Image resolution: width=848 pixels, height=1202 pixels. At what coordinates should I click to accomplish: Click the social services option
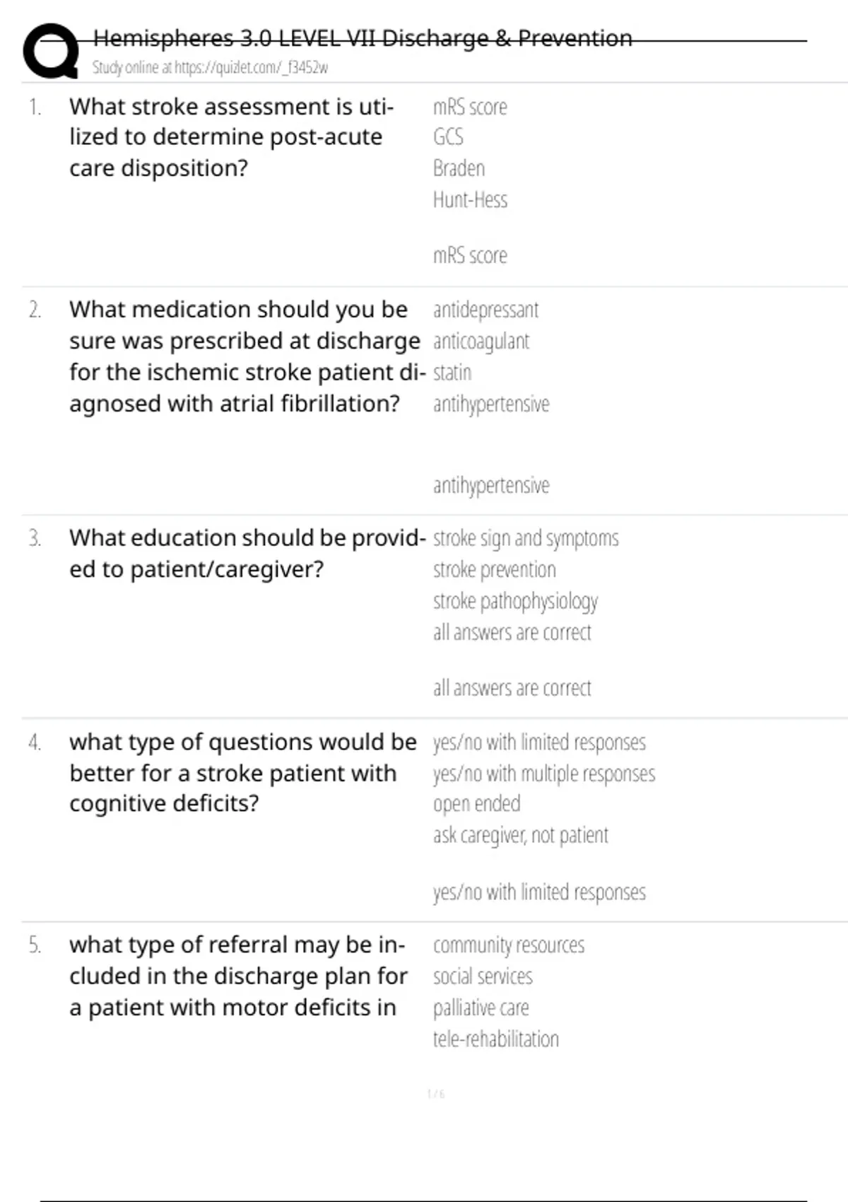(x=483, y=976)
